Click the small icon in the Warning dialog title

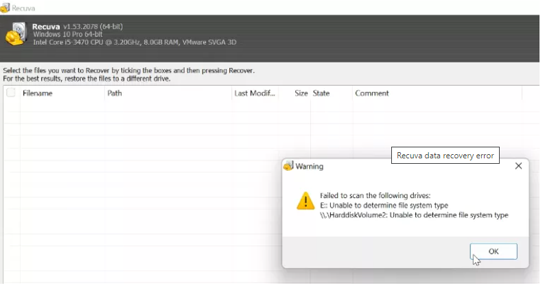pyautogui.click(x=289, y=166)
